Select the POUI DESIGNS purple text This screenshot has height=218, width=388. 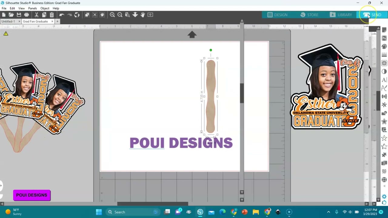(181, 143)
